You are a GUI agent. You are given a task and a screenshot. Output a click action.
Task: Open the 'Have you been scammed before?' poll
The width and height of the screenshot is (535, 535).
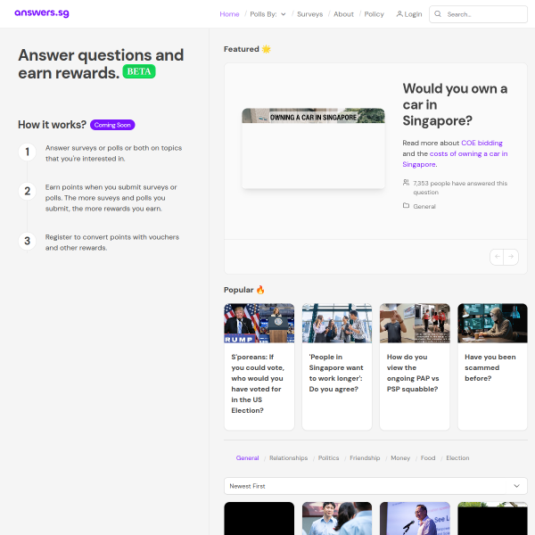point(491,367)
